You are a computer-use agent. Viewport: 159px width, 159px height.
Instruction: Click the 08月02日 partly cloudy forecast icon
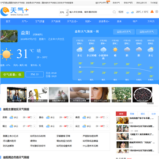click(x=151, y=49)
